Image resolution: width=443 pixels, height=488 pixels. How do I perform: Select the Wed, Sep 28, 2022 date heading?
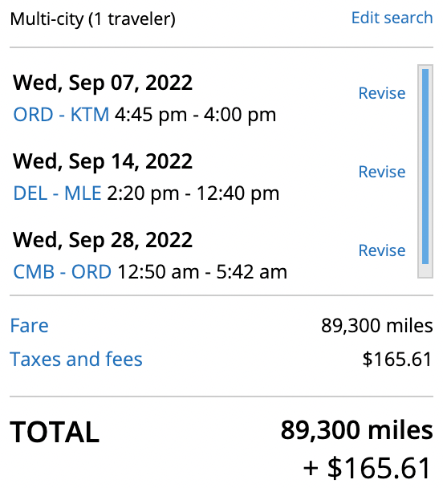pos(103,240)
